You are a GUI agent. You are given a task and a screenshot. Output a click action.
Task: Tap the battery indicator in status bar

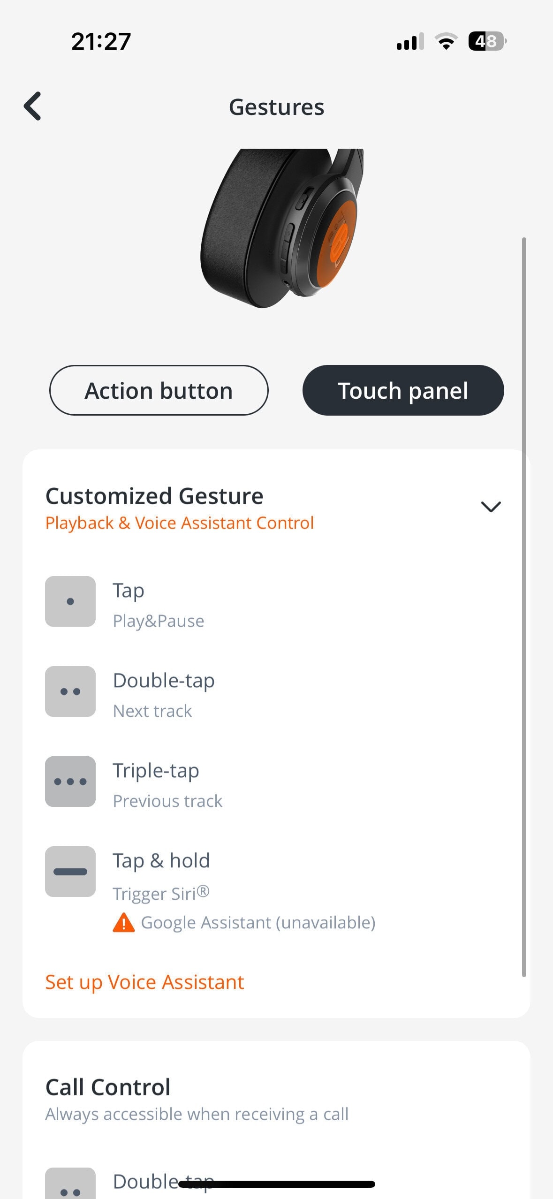click(x=487, y=41)
